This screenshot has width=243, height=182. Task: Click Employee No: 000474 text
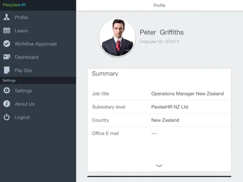[x=159, y=41]
